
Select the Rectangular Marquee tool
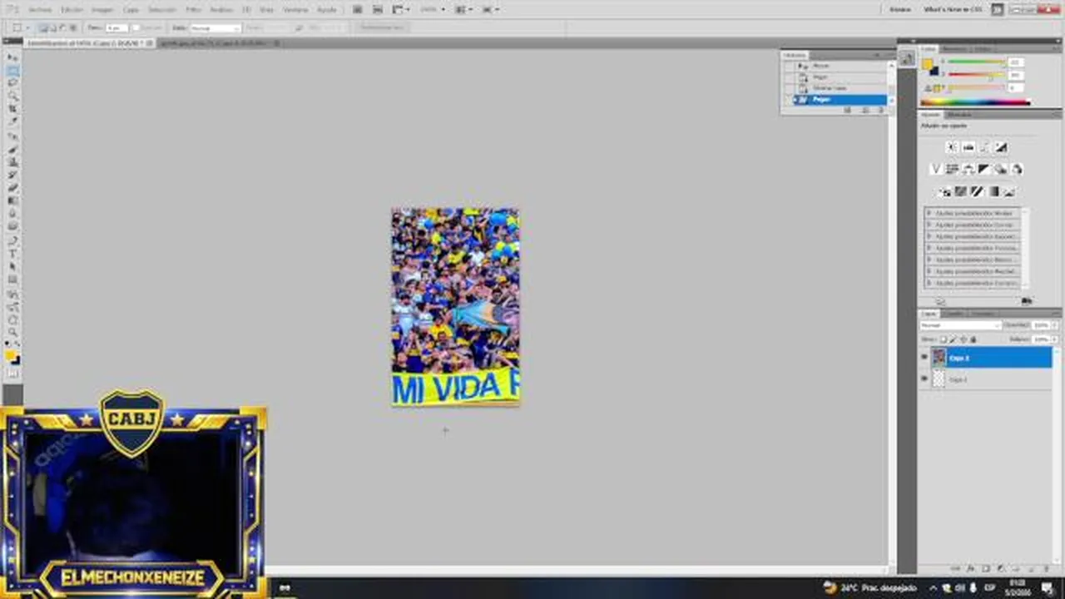[12, 71]
